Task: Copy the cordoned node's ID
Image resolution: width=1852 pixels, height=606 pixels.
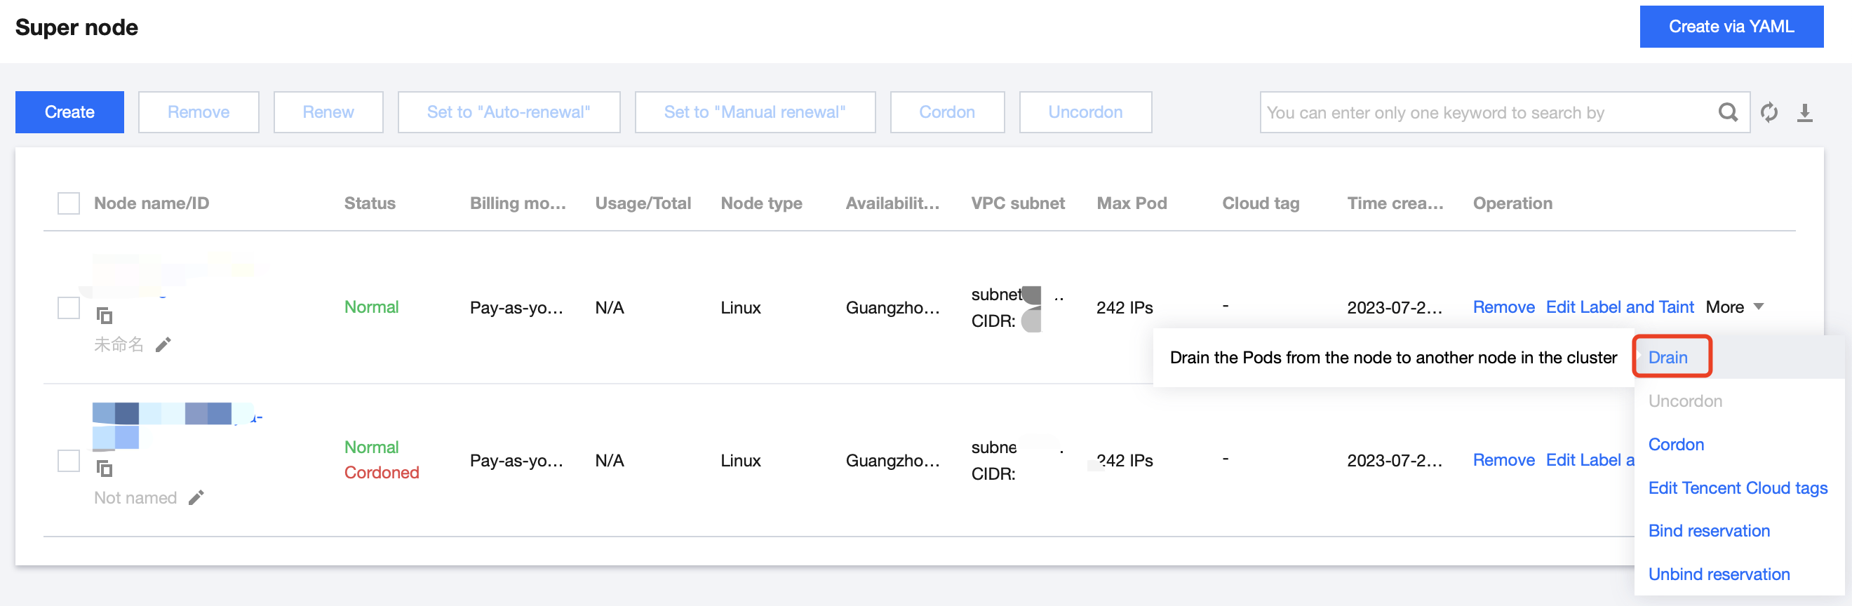Action: 105,469
